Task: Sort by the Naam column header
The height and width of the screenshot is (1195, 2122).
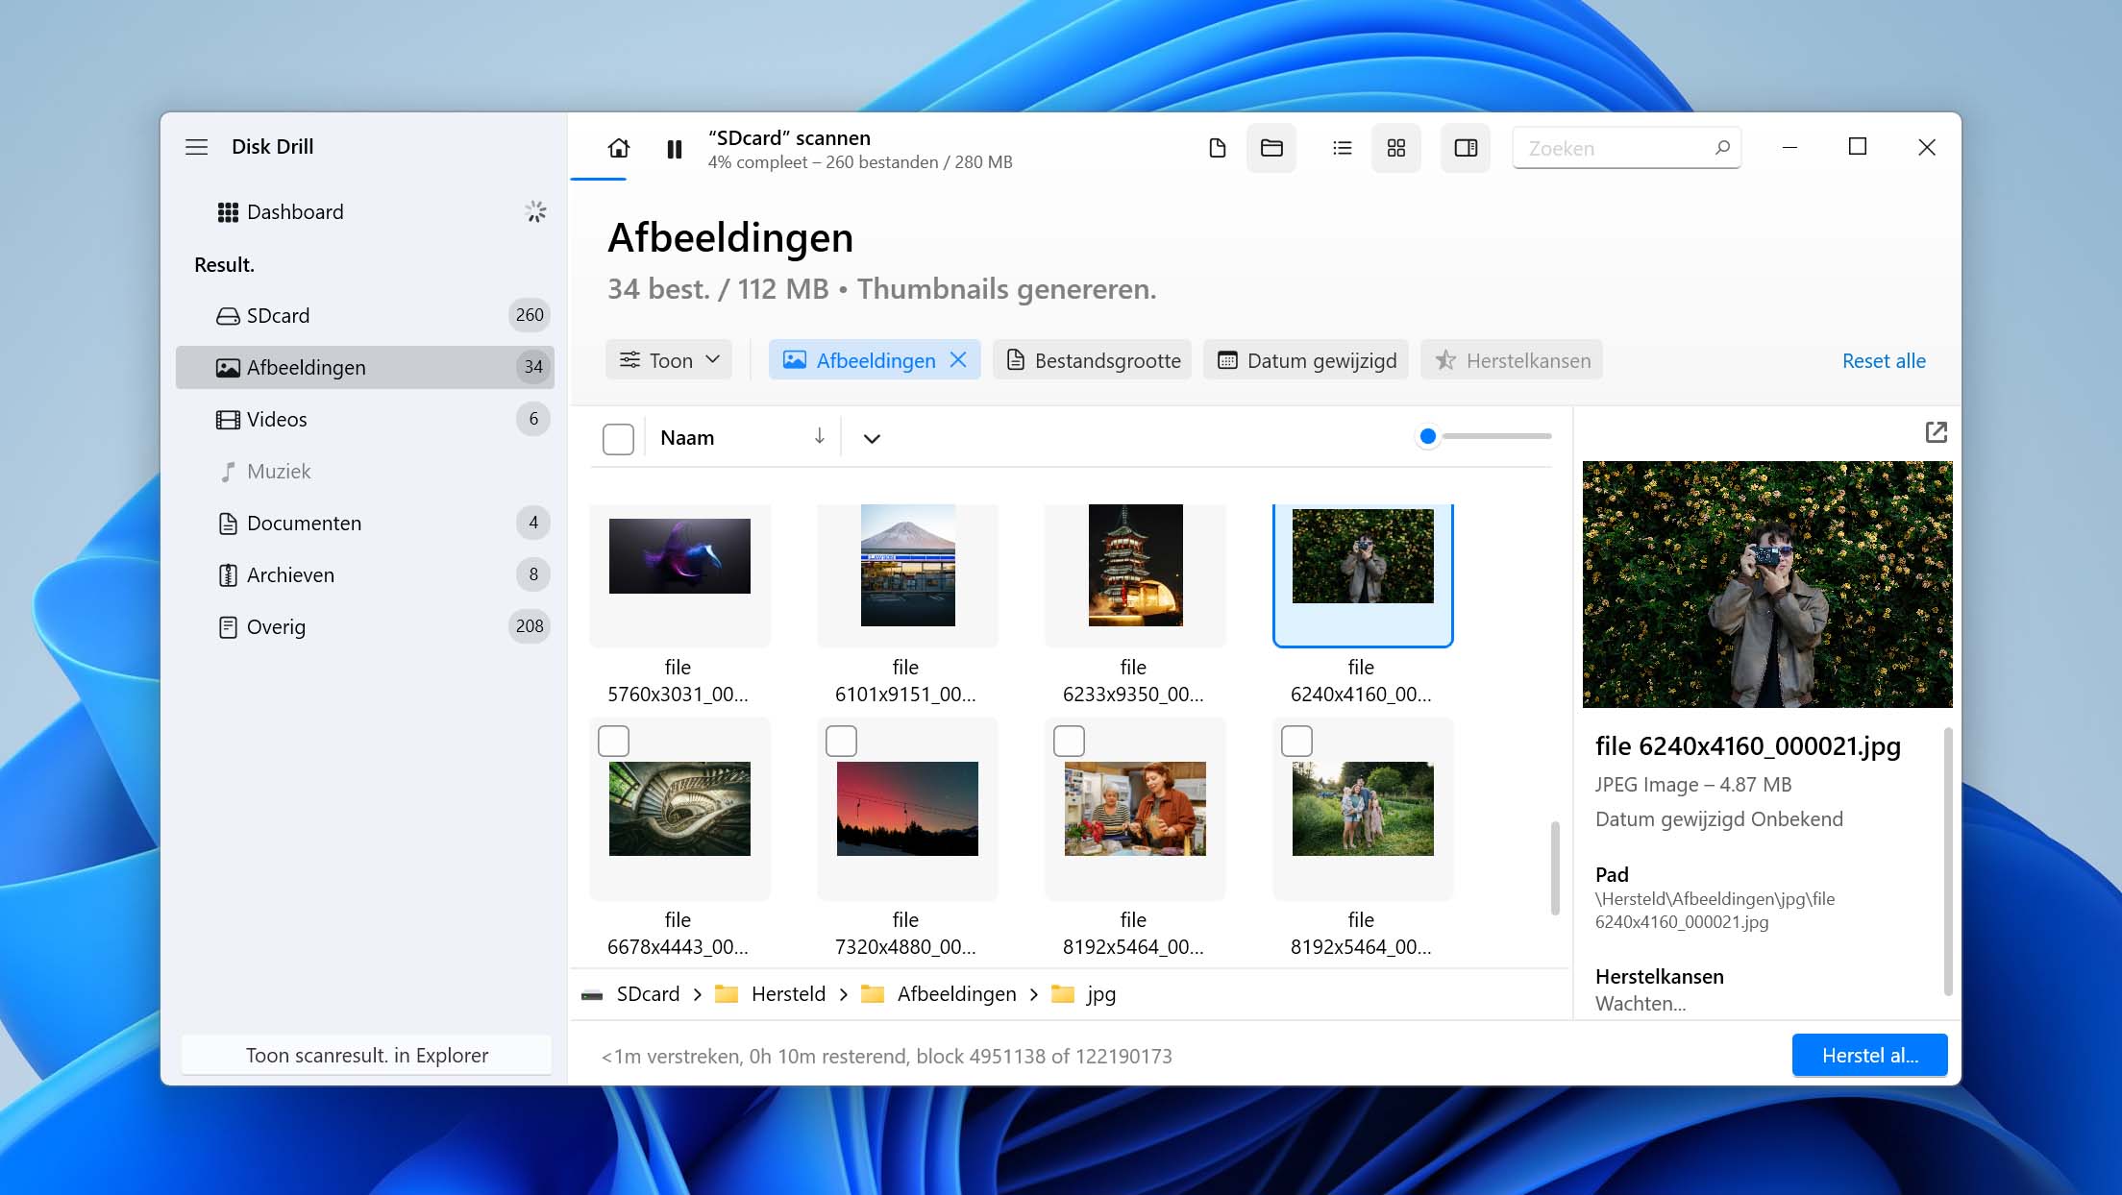Action: 687,437
